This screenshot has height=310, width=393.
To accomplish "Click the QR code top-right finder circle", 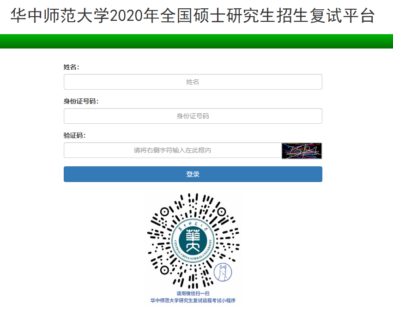I will tap(222, 212).
